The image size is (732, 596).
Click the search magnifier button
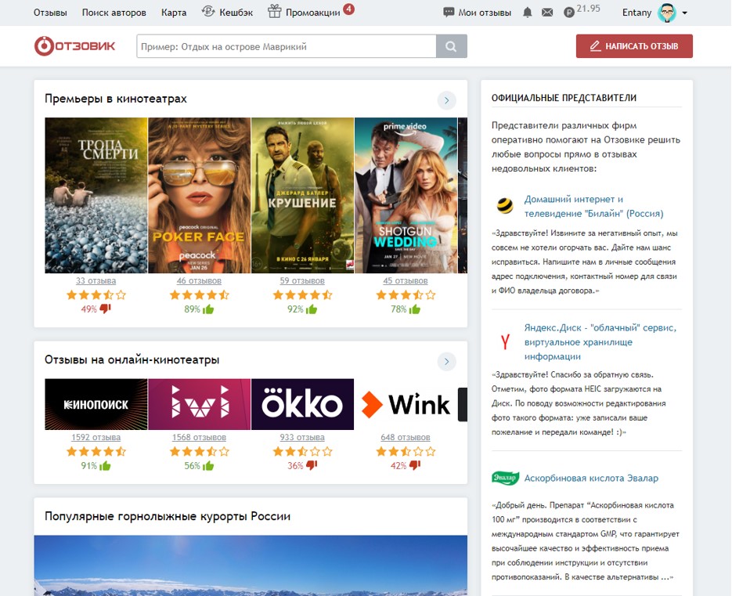pos(452,46)
